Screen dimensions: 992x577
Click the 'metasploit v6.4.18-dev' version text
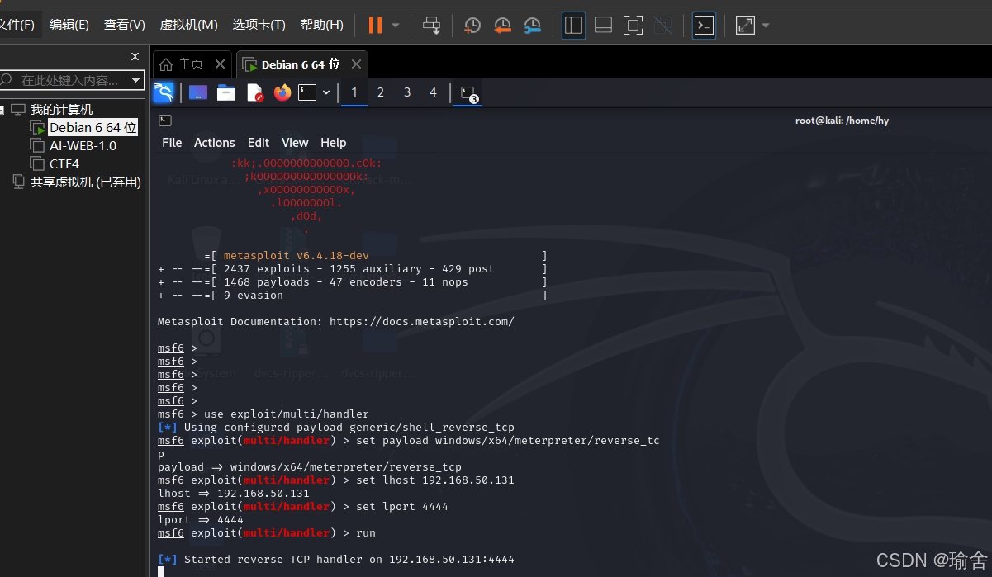click(297, 256)
